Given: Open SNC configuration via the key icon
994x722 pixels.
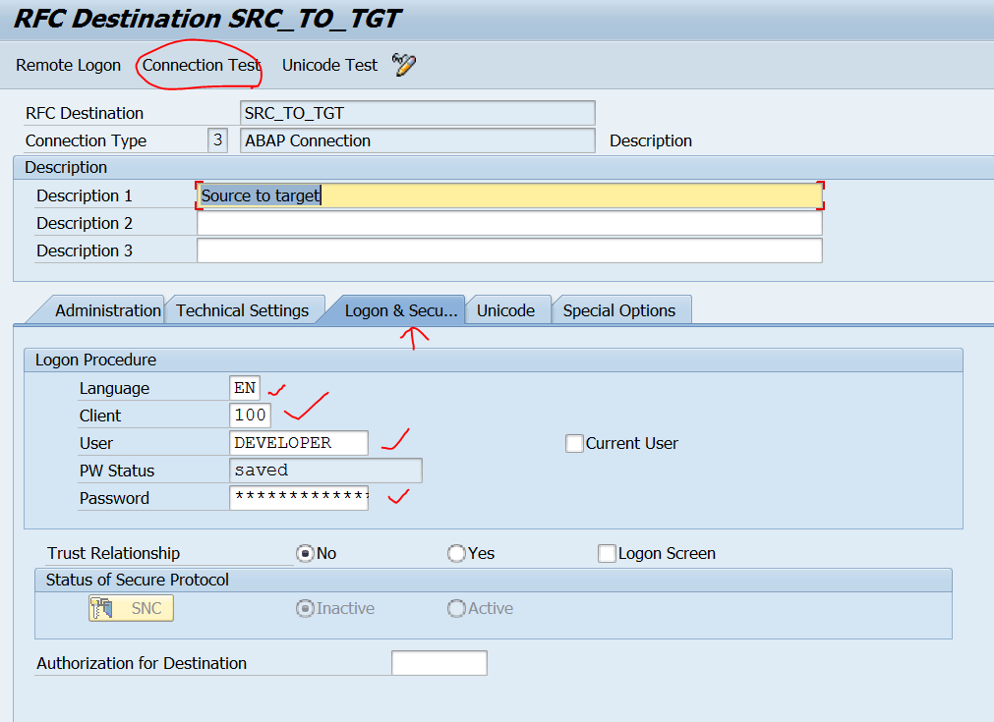Looking at the screenshot, I should click(x=100, y=607).
